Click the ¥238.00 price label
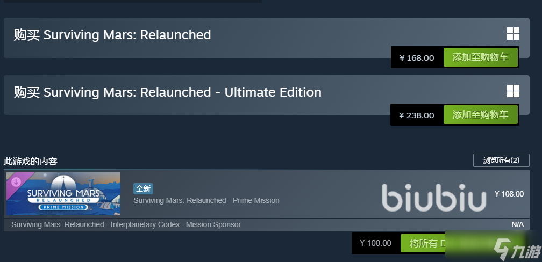 point(417,115)
